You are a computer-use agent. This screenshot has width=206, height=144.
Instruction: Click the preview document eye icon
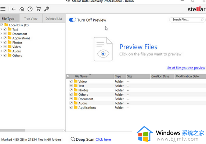103,49
